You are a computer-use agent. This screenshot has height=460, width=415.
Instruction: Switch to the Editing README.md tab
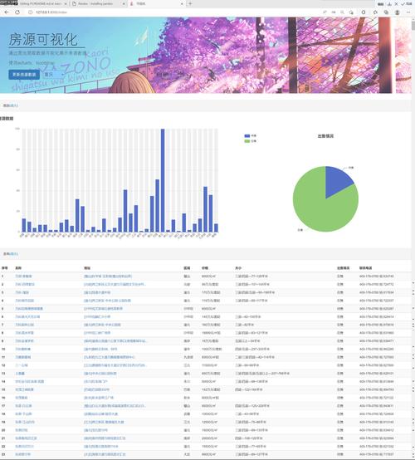tap(41, 4)
